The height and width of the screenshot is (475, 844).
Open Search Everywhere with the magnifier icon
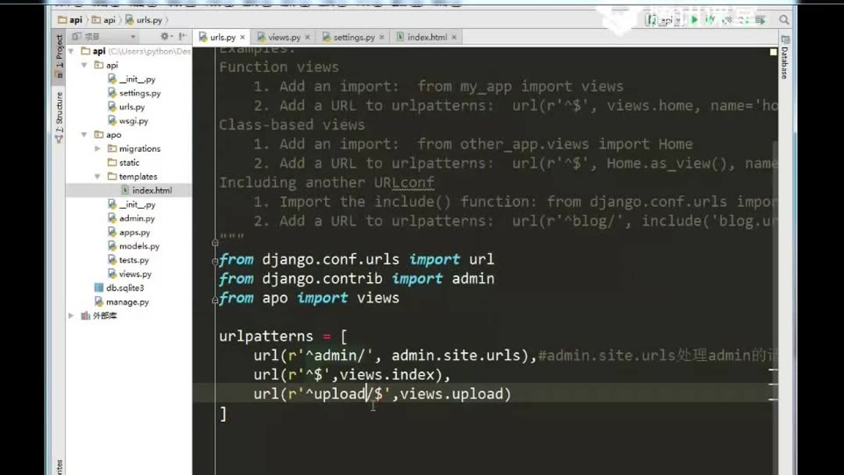784,20
